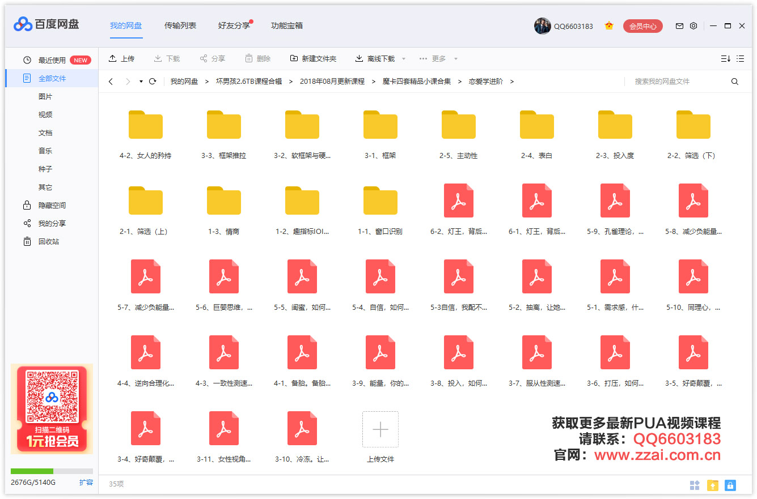This screenshot has height=499, width=757.
Task: Select the 3-6、打压 PDF file
Action: pos(615,352)
